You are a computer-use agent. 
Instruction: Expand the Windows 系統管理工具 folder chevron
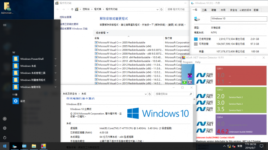pyautogui.click(x=55, y=73)
